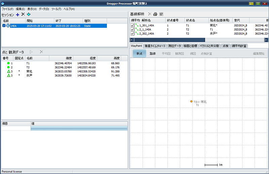
Task: Toggle the 2_302_140A baseline checkbox
Action: pos(132,34)
